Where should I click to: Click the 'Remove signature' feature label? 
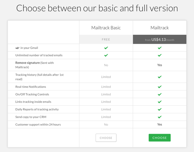35,65
